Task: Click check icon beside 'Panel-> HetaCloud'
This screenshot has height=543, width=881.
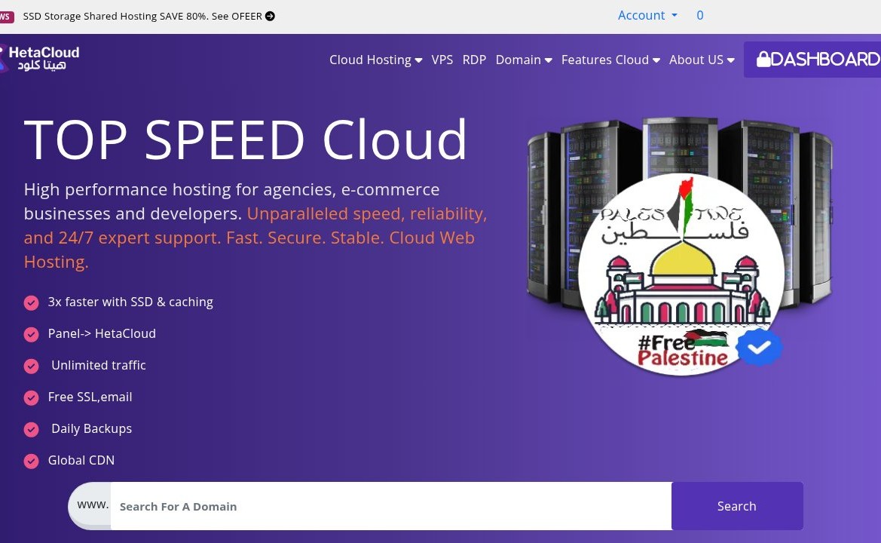Action: tap(32, 334)
